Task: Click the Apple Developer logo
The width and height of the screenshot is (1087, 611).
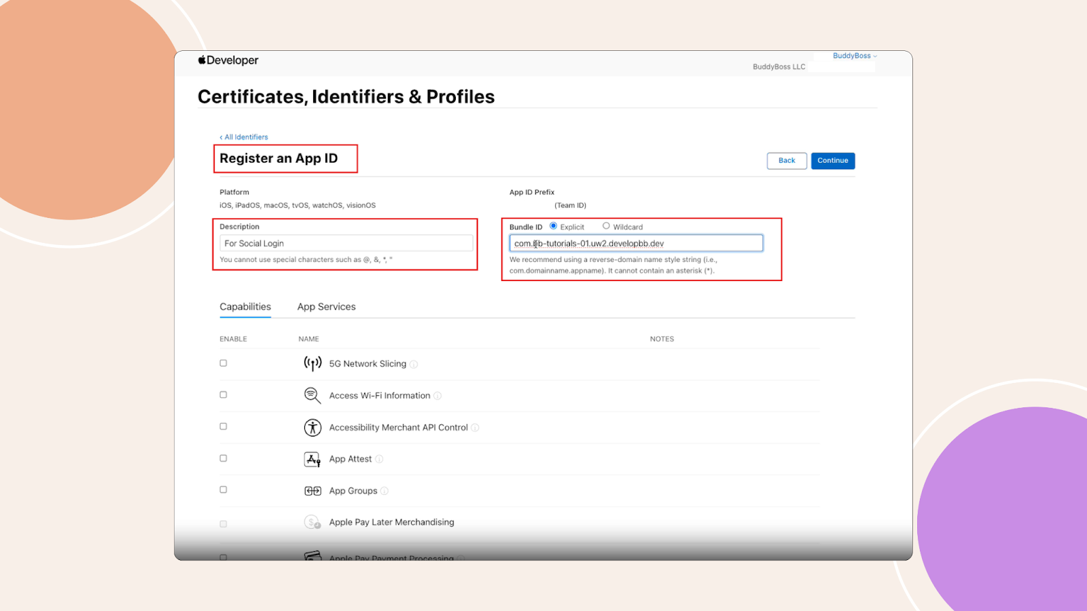Action: tap(228, 60)
